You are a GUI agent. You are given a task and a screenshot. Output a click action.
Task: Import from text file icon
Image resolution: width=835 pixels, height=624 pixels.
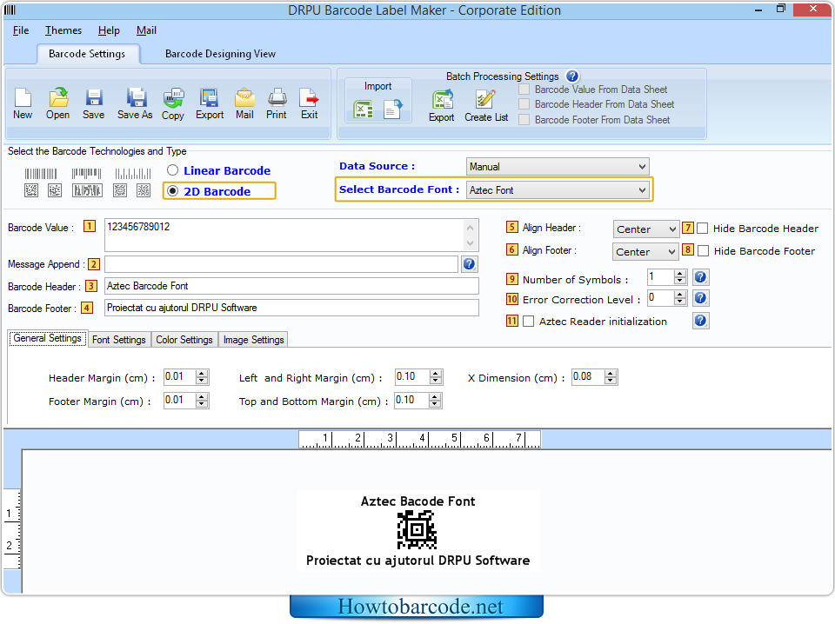[393, 110]
